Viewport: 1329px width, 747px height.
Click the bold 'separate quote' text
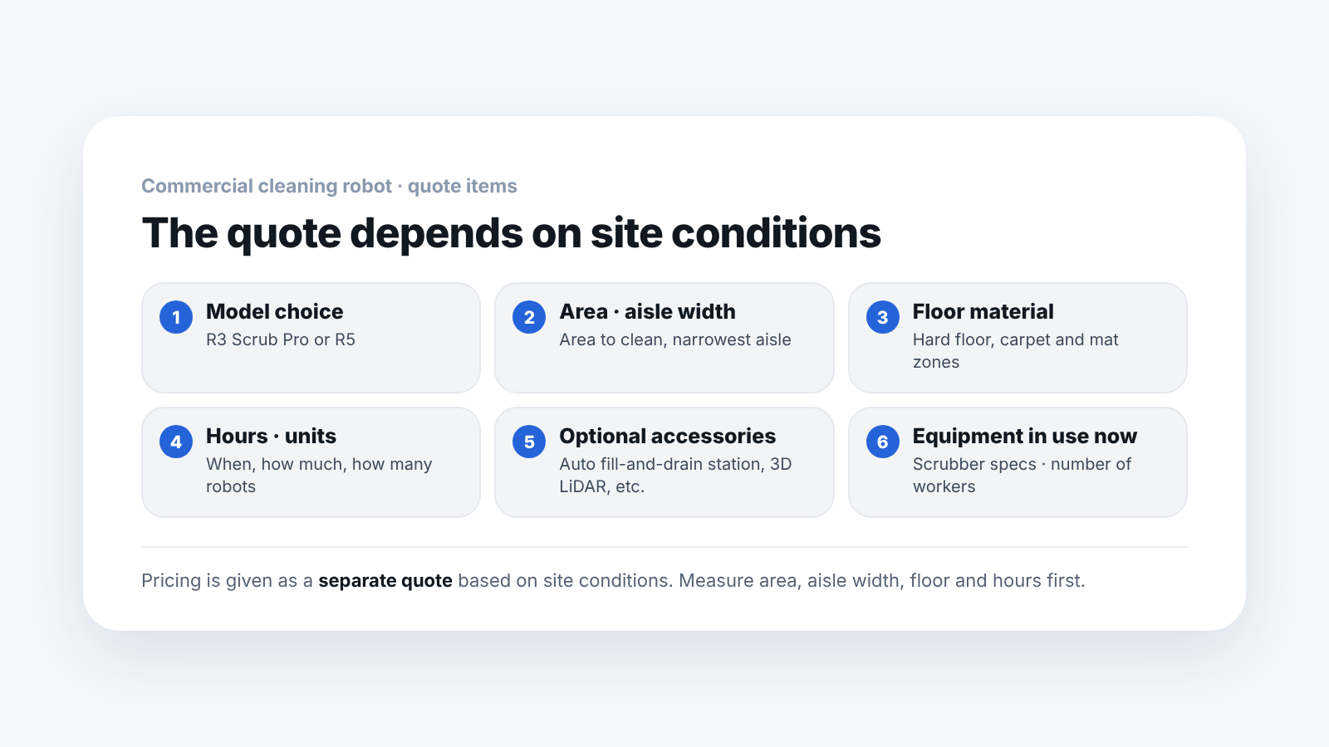coord(385,581)
